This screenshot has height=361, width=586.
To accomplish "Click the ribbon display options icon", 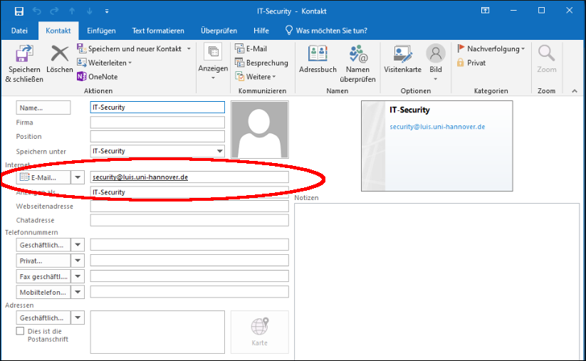I will coord(485,11).
